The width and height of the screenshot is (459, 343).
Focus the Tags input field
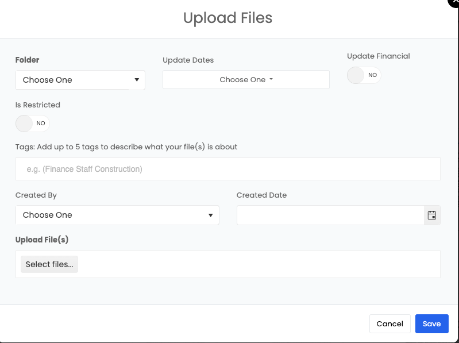click(227, 169)
